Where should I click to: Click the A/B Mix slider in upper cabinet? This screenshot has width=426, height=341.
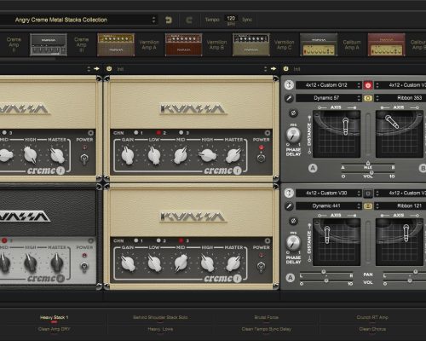(368, 164)
